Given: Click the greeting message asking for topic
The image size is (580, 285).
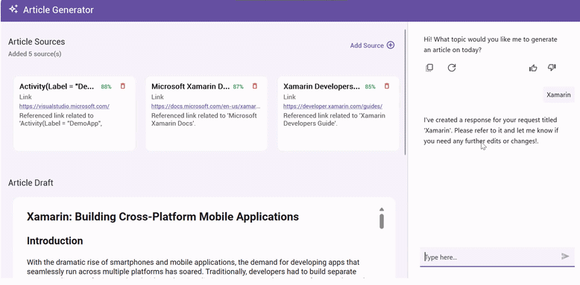Looking at the screenshot, I should coord(491,45).
